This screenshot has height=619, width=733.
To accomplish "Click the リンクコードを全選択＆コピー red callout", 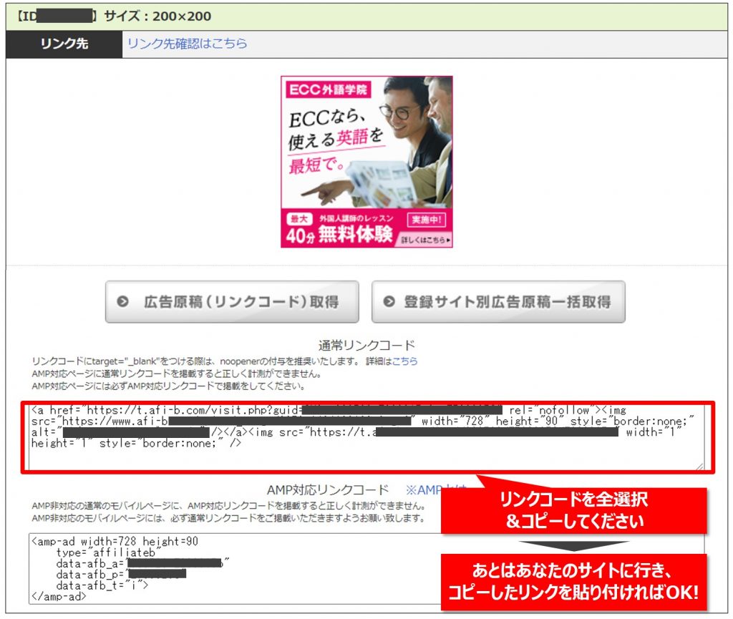I will pos(573,510).
